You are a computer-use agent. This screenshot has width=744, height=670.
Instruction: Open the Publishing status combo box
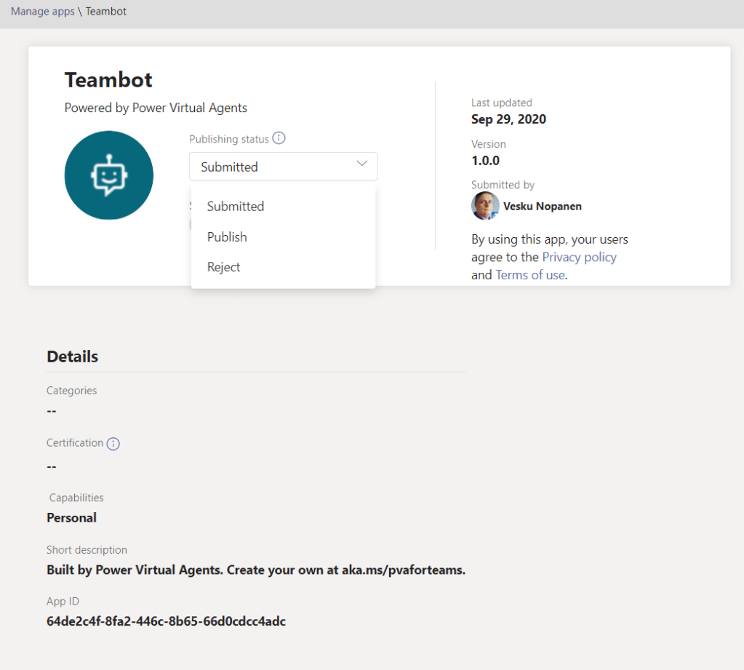pyautogui.click(x=283, y=167)
